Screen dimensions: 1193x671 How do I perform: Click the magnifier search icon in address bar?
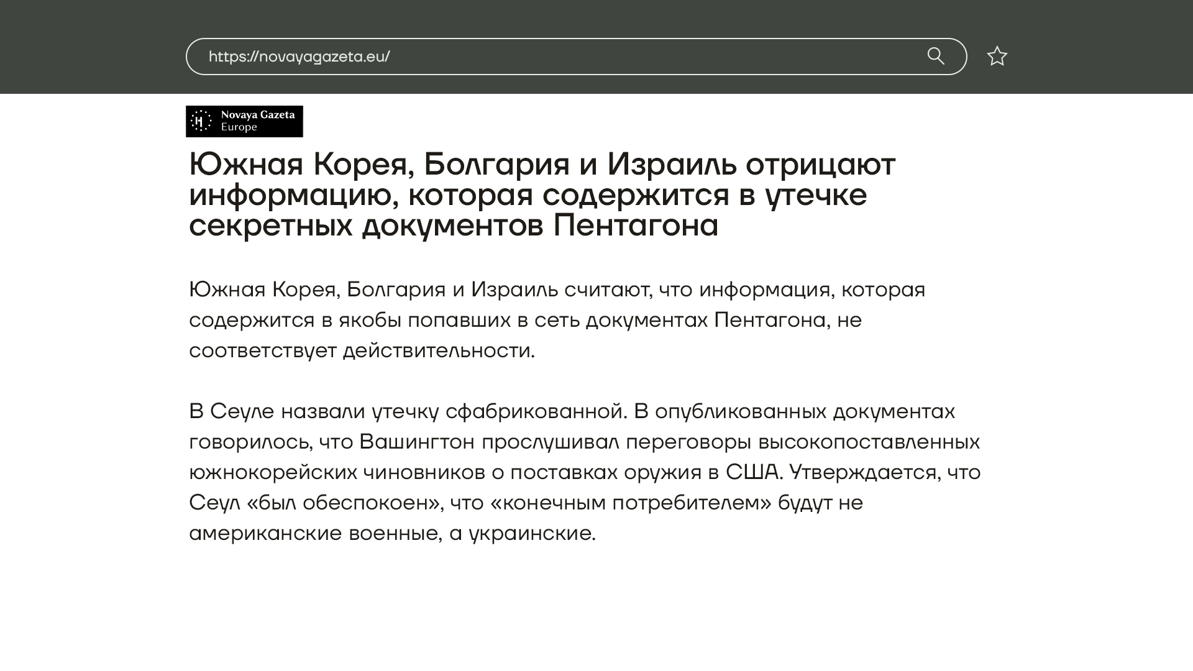936,56
